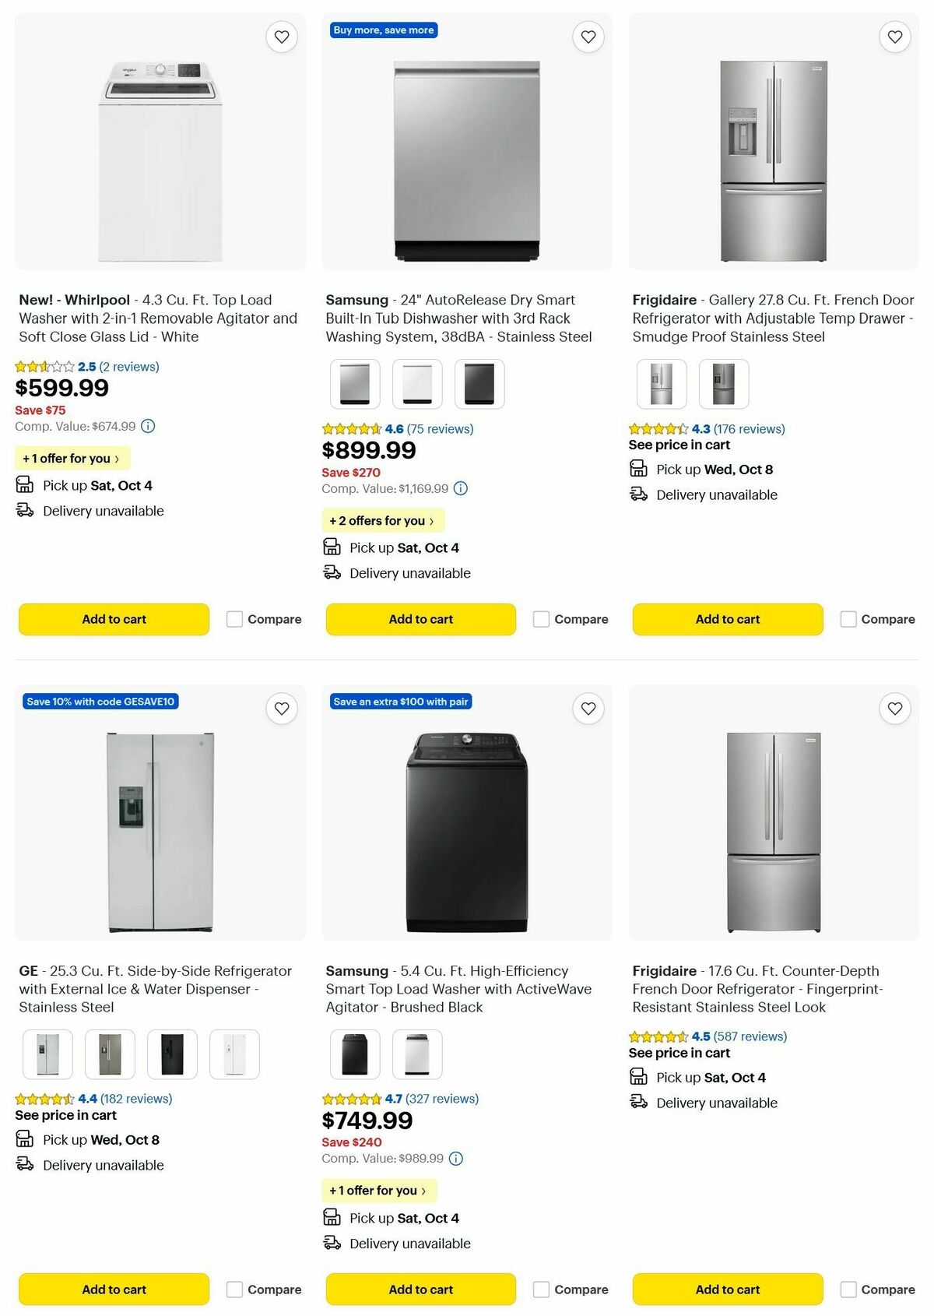Expand the +1 offer for you on Whirlpool
The height and width of the screenshot is (1316, 934).
pyautogui.click(x=72, y=459)
